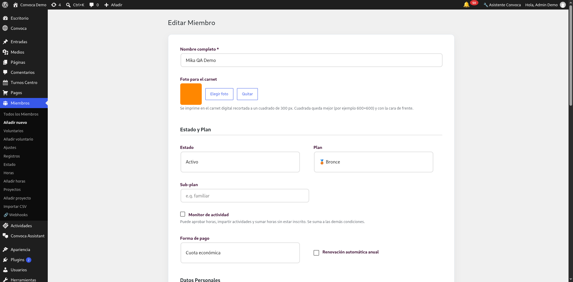Open the notifications bell icon
The image size is (573, 282).
pos(466,5)
